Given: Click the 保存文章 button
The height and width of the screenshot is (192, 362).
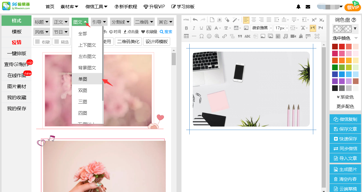Looking at the screenshot, I should (345, 129).
